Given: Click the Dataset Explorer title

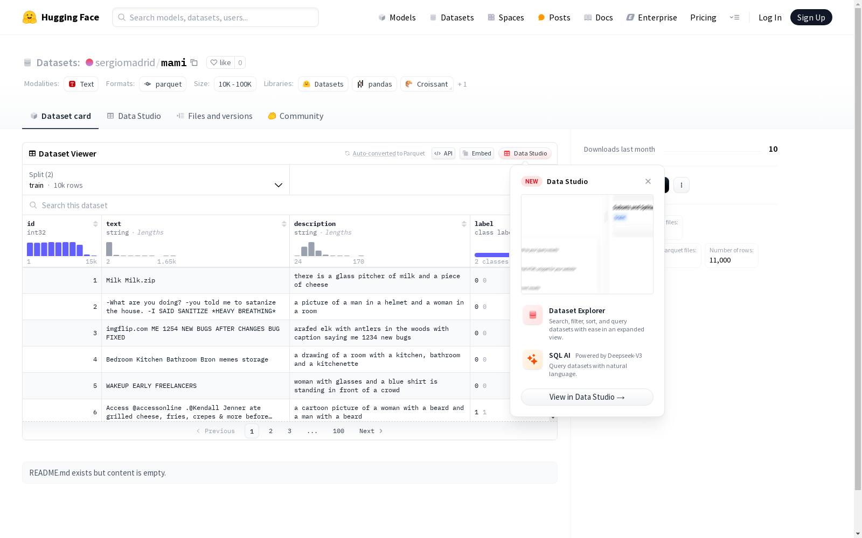Looking at the screenshot, I should 577,310.
